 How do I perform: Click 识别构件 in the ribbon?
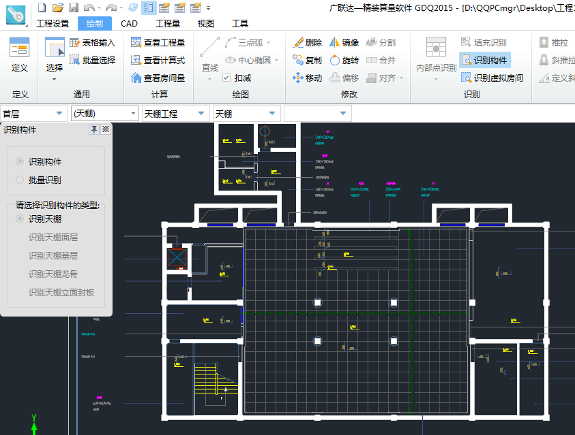pyautogui.click(x=484, y=60)
